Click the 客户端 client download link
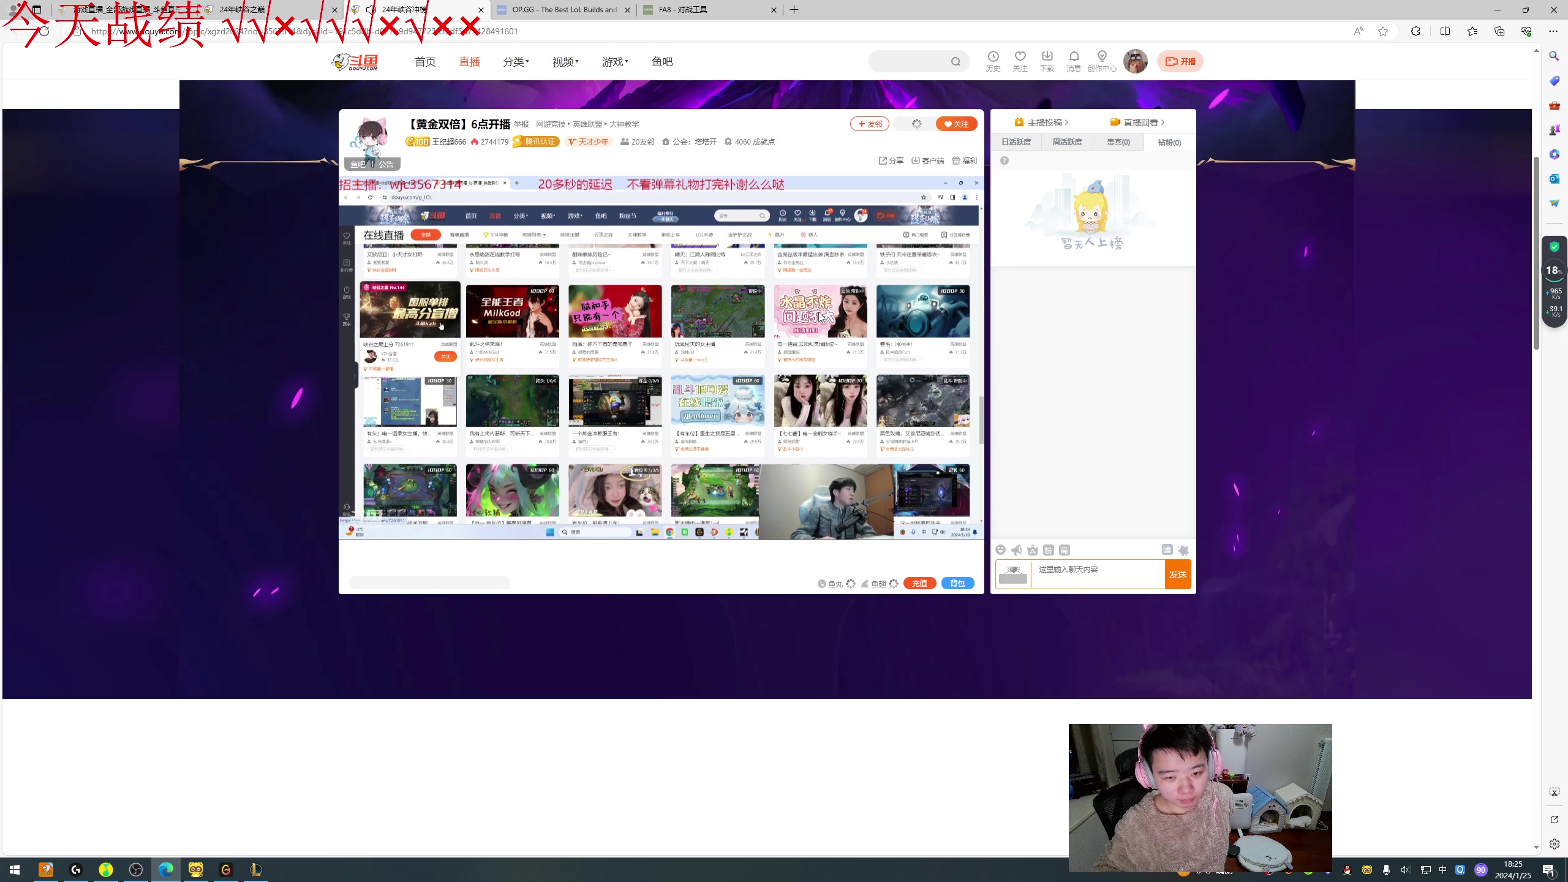 [x=928, y=160]
